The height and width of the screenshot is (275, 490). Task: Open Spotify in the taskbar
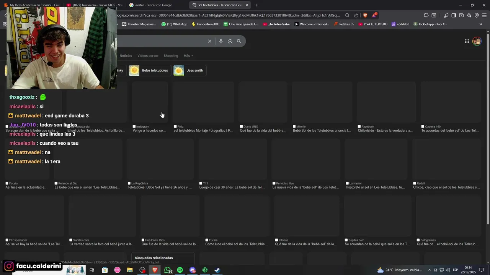[180, 270]
